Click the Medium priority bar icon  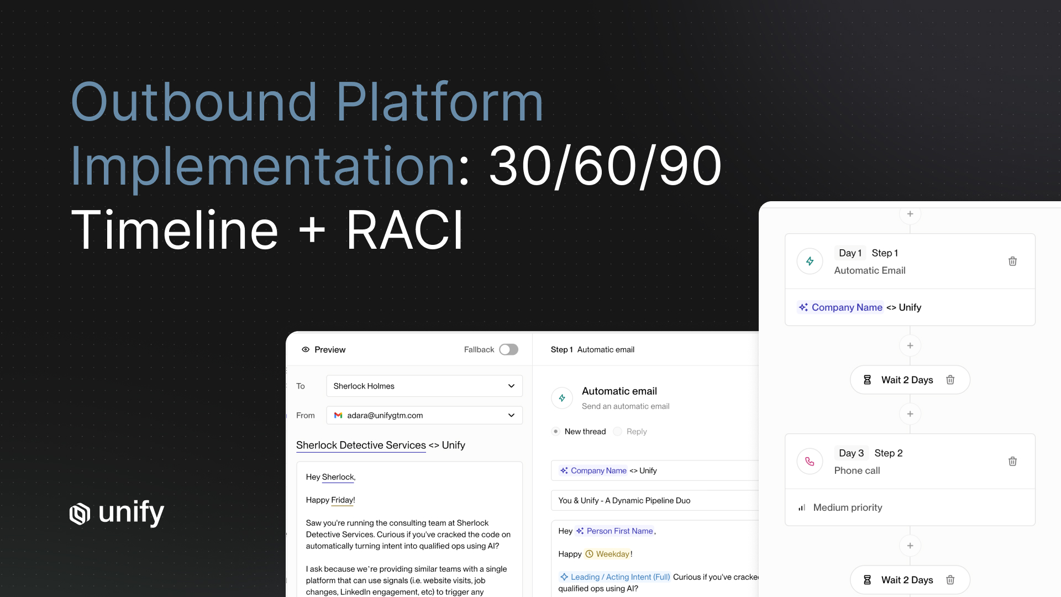coord(802,507)
